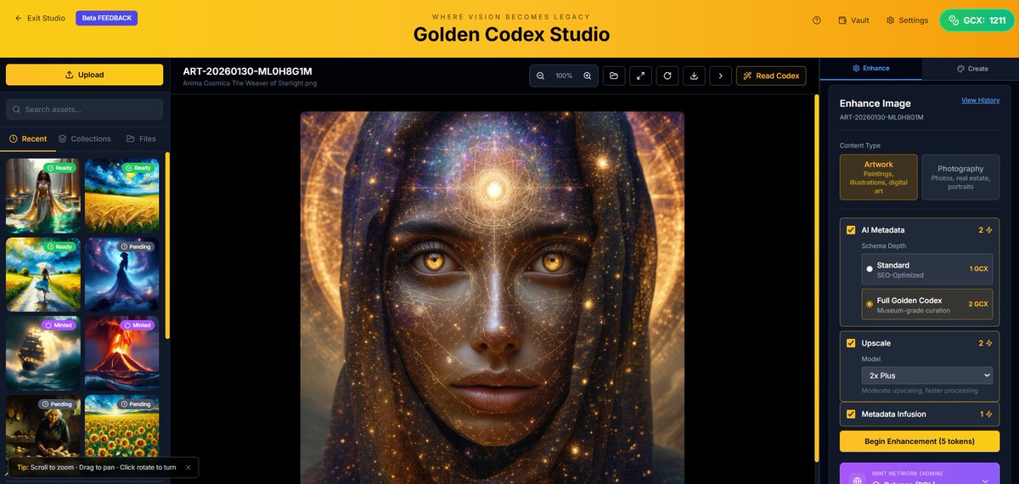
Task: Zoom in using the magnifier plus icon
Action: (588, 76)
